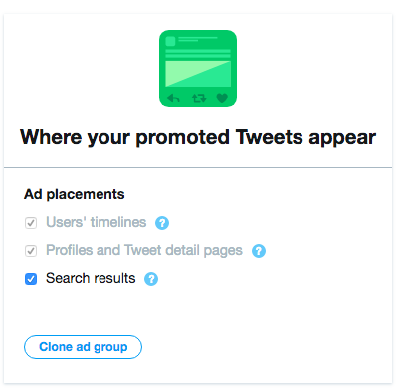401x390 pixels.
Task: Click the image placeholder inside tweet illustration
Action: coord(198,74)
